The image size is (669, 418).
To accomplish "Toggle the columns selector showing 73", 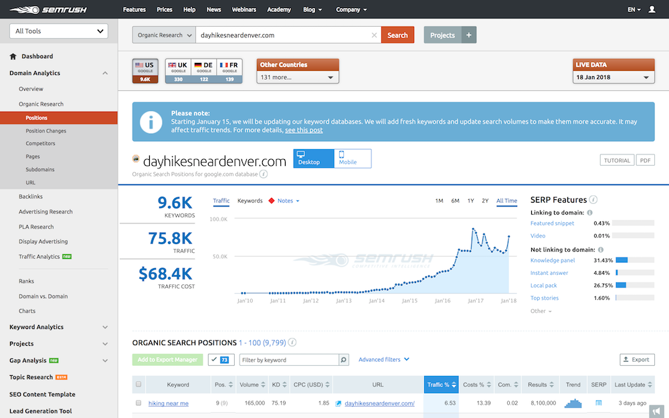I will tap(221, 360).
